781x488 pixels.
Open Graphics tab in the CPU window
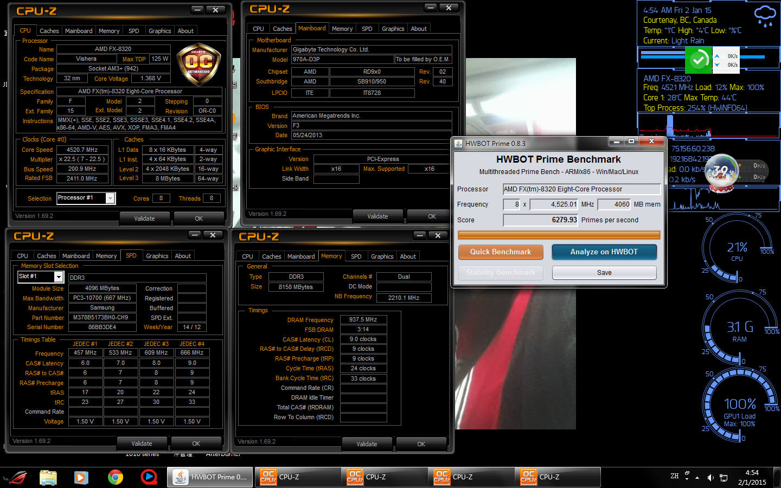pyautogui.click(x=159, y=31)
